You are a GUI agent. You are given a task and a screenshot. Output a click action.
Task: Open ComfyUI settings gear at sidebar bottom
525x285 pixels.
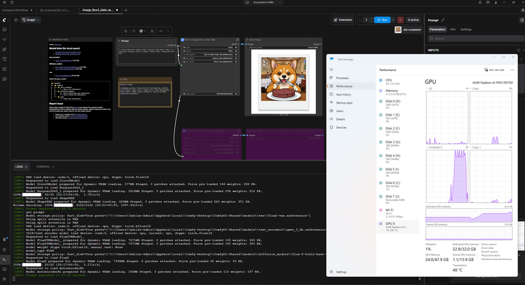click(4, 279)
